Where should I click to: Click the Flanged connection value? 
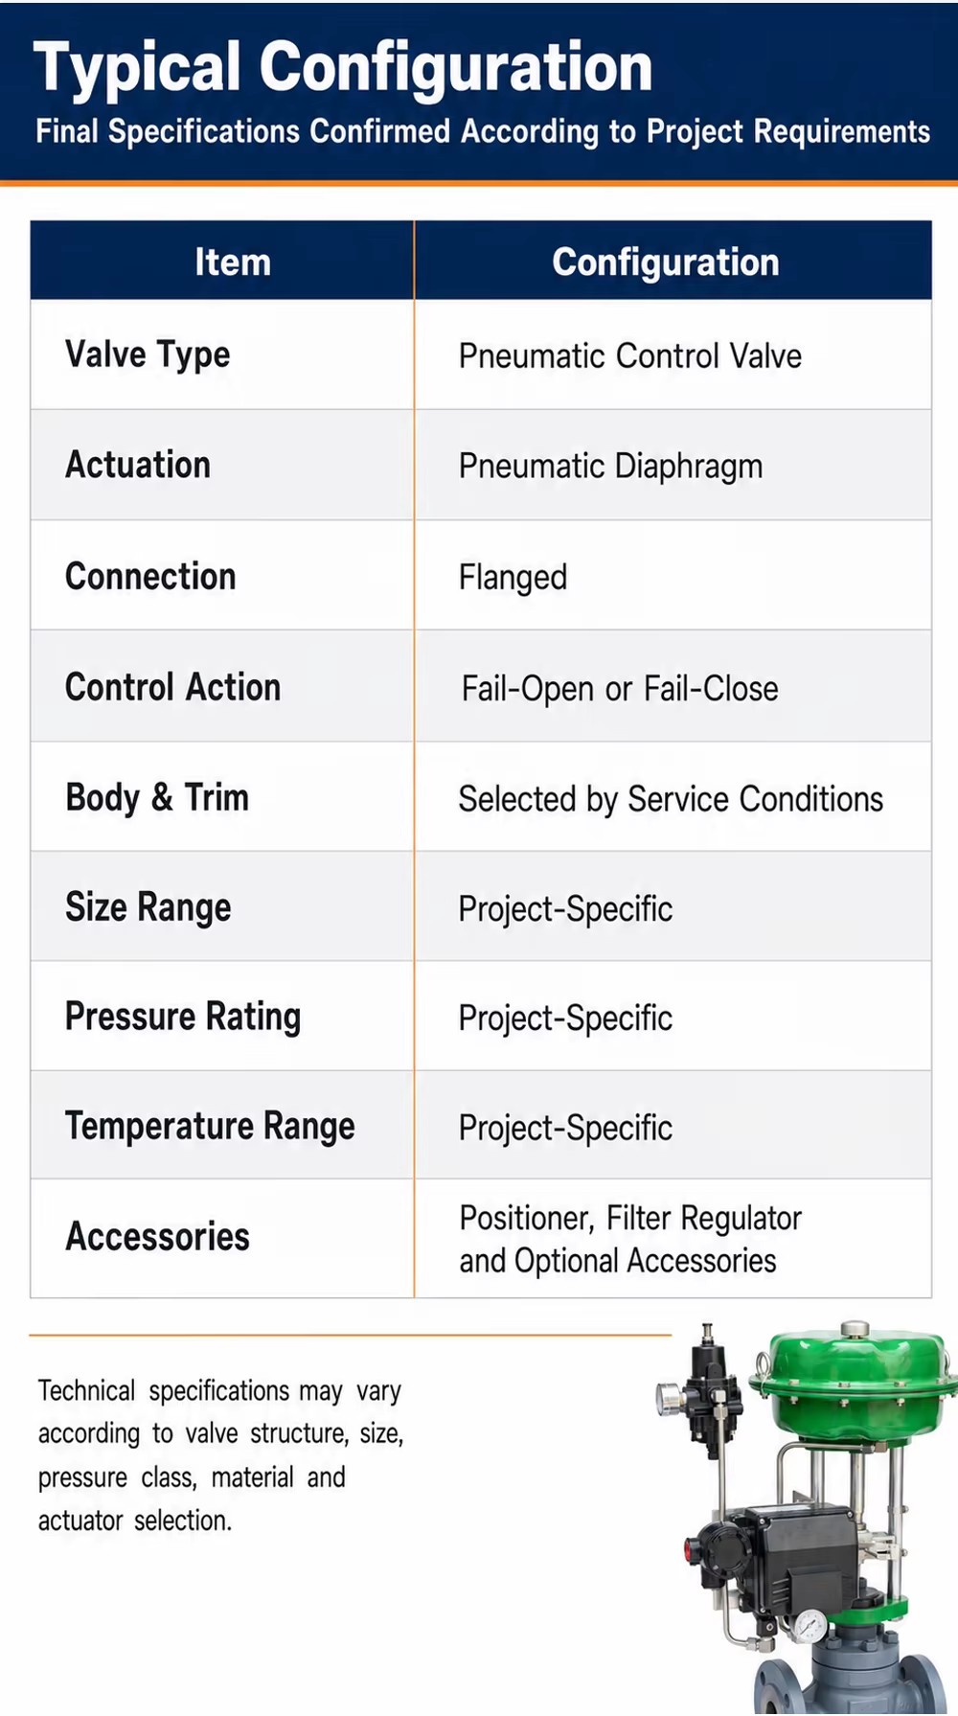tap(513, 577)
